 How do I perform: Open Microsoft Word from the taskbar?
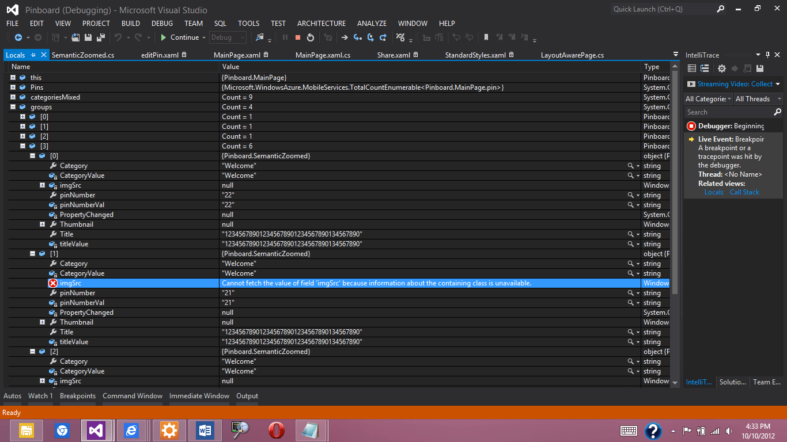pos(205,430)
